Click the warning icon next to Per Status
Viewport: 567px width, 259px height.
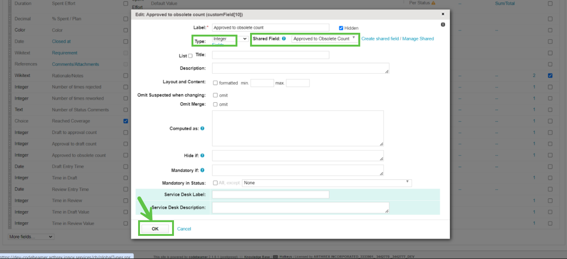[x=433, y=3]
